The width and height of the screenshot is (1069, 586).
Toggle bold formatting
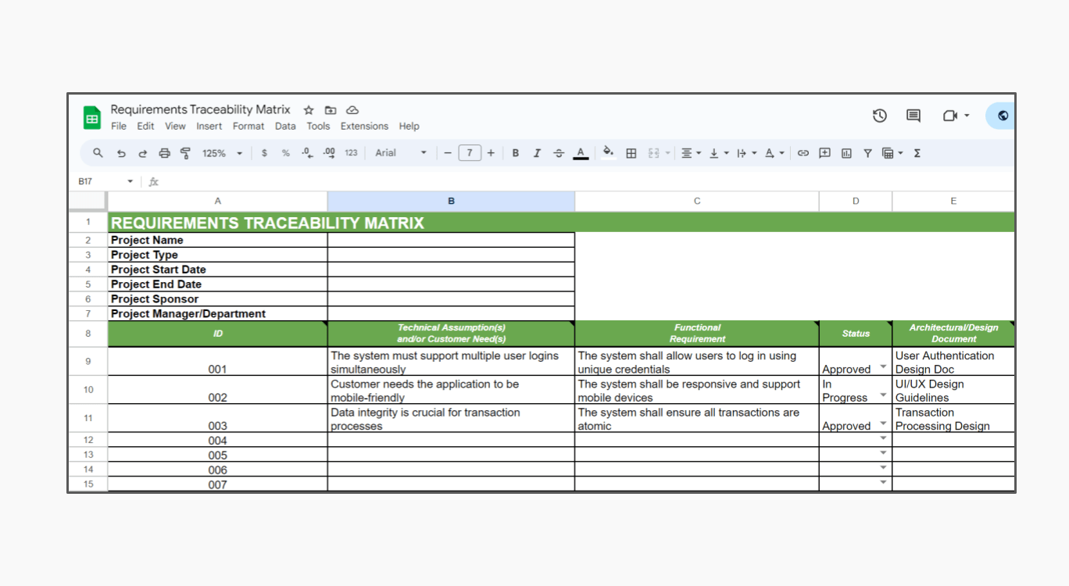pos(515,153)
